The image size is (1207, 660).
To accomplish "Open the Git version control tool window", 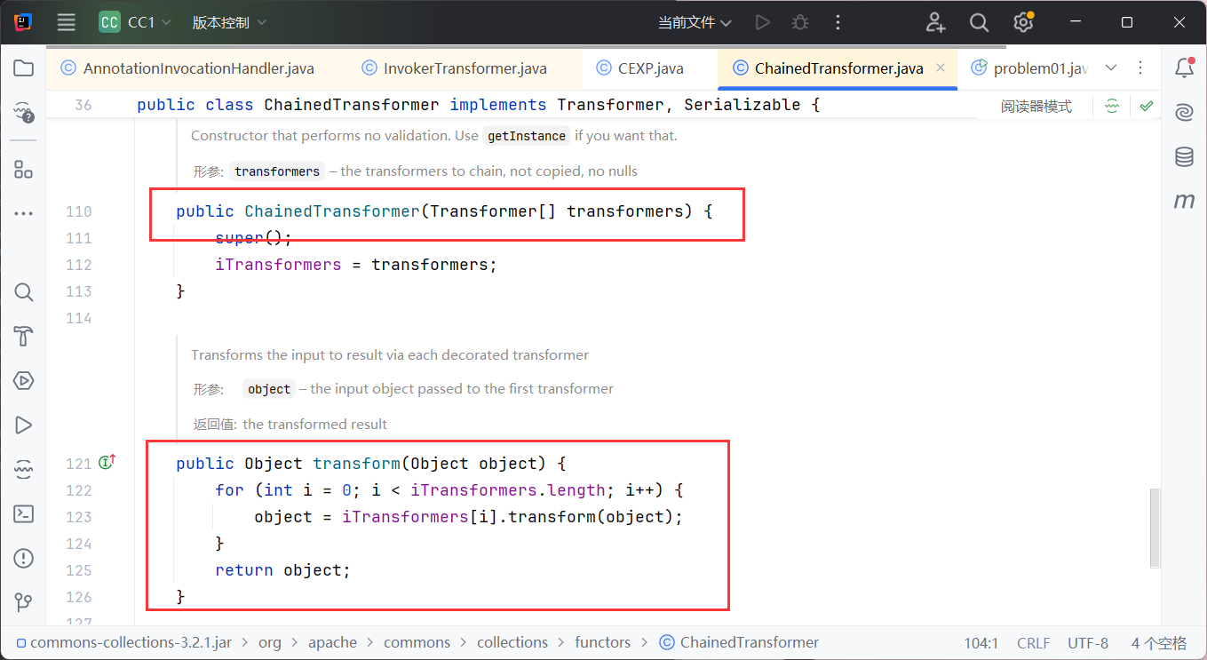I will coord(24,603).
